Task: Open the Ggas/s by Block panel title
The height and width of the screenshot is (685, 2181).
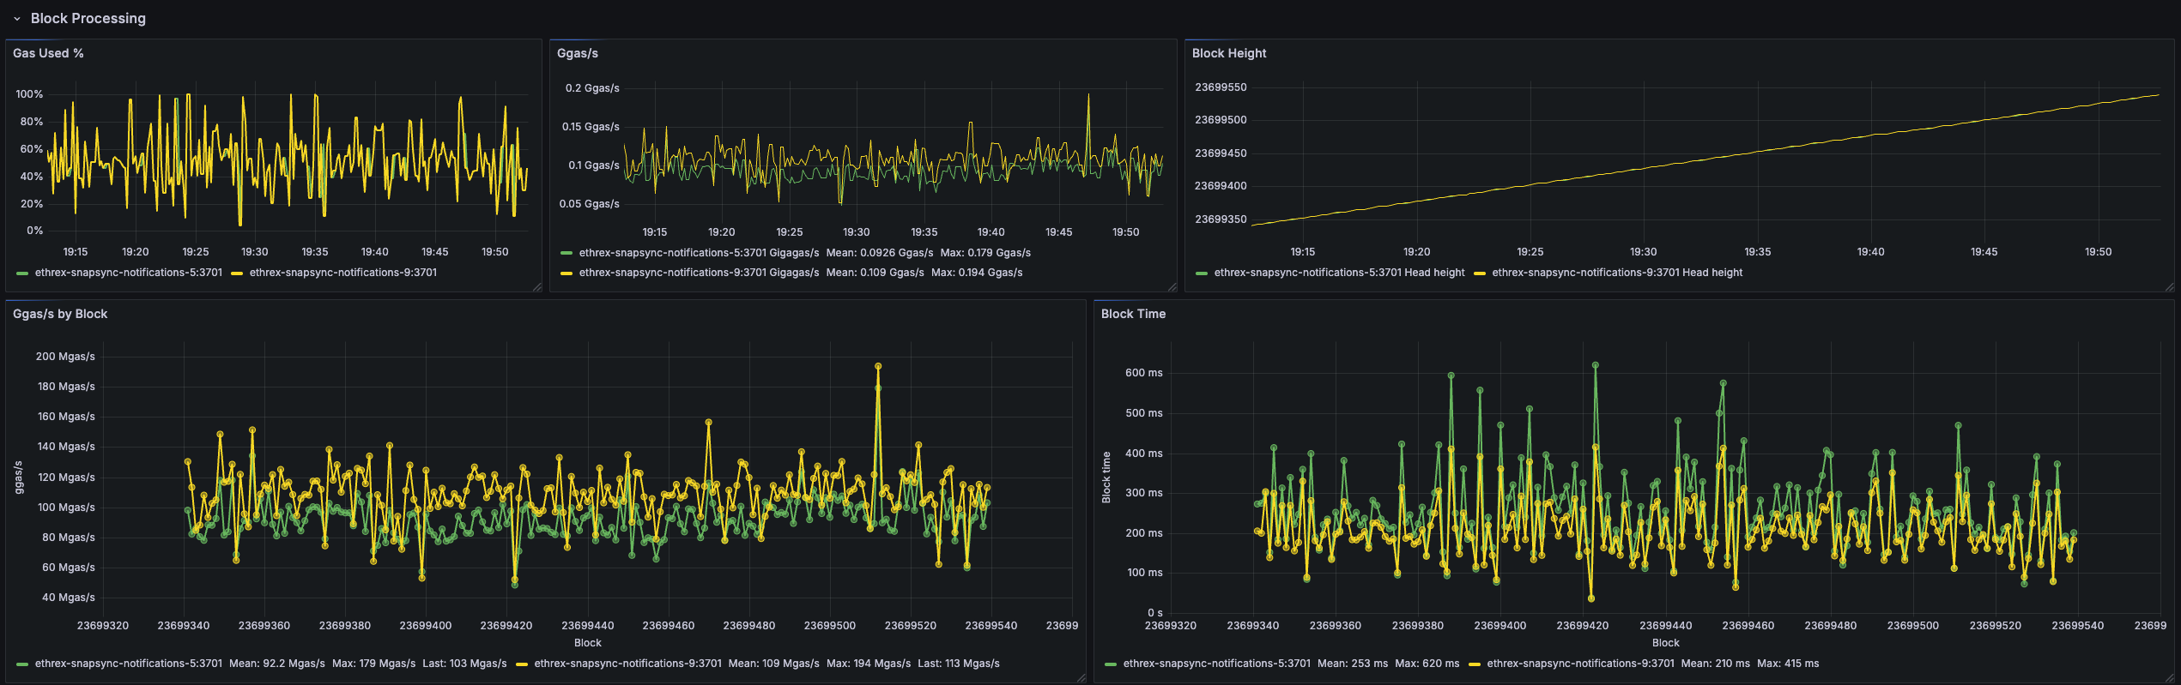Action: pyautogui.click(x=60, y=314)
